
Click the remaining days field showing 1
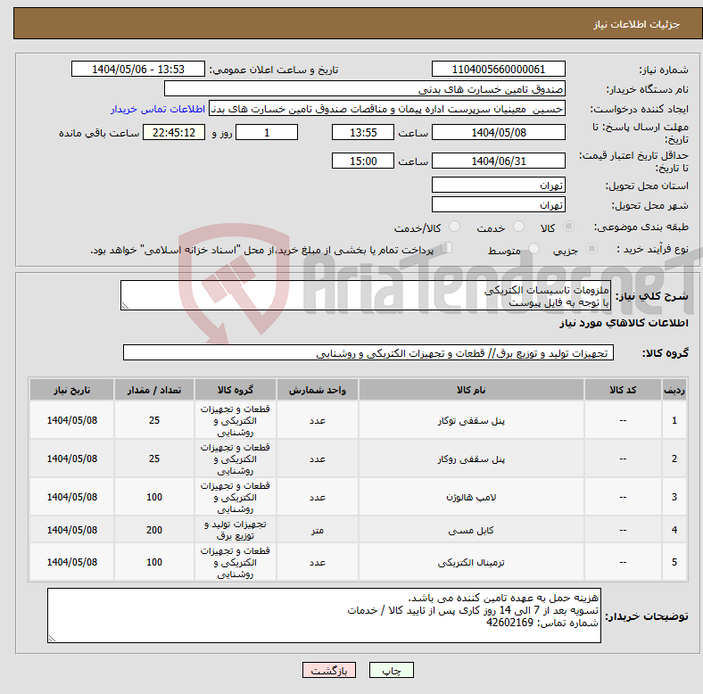click(x=267, y=133)
